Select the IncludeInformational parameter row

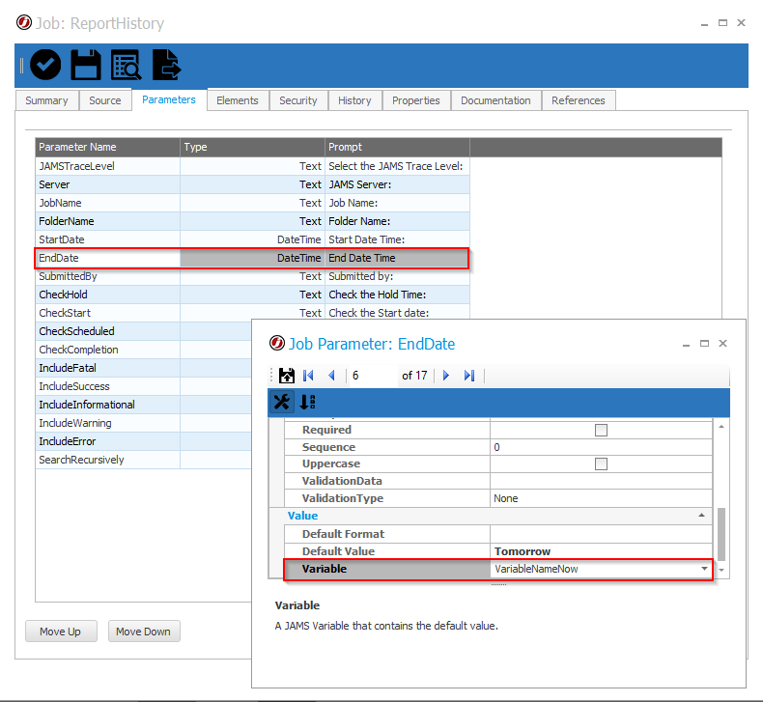[x=143, y=405]
